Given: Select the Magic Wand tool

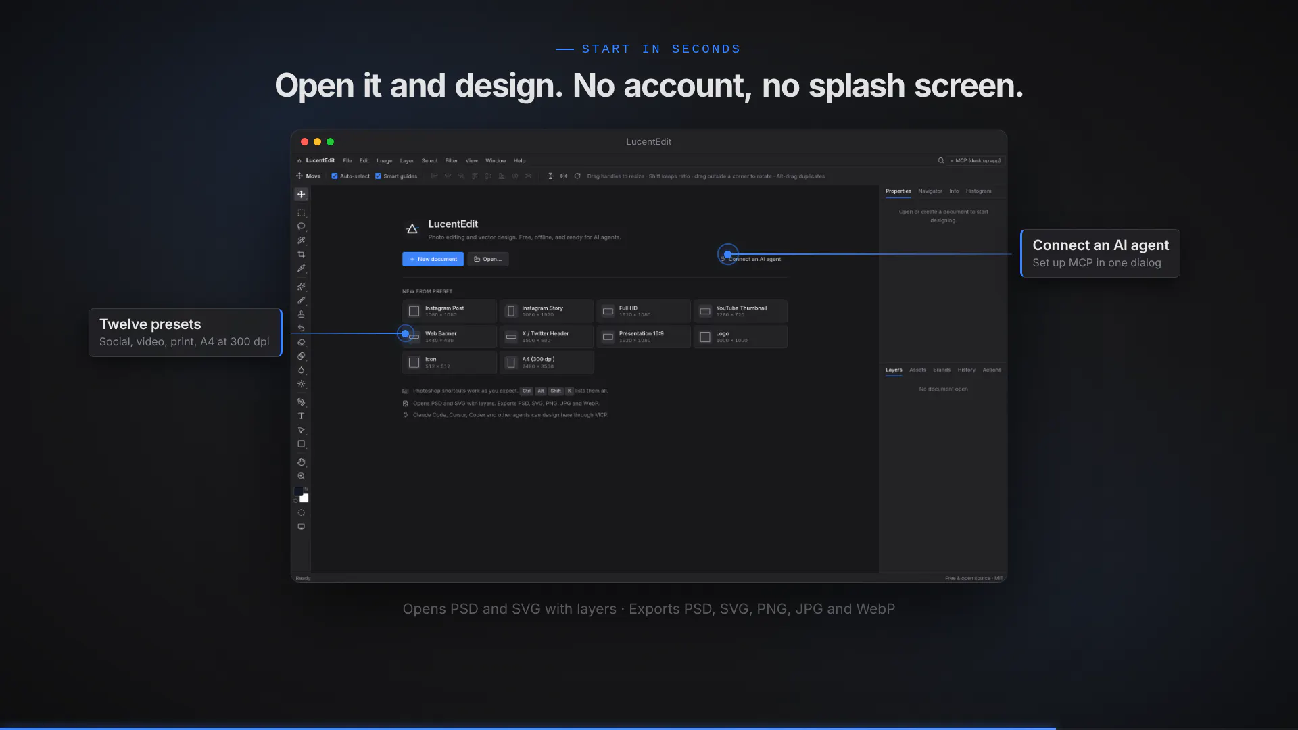Looking at the screenshot, I should click(x=301, y=241).
